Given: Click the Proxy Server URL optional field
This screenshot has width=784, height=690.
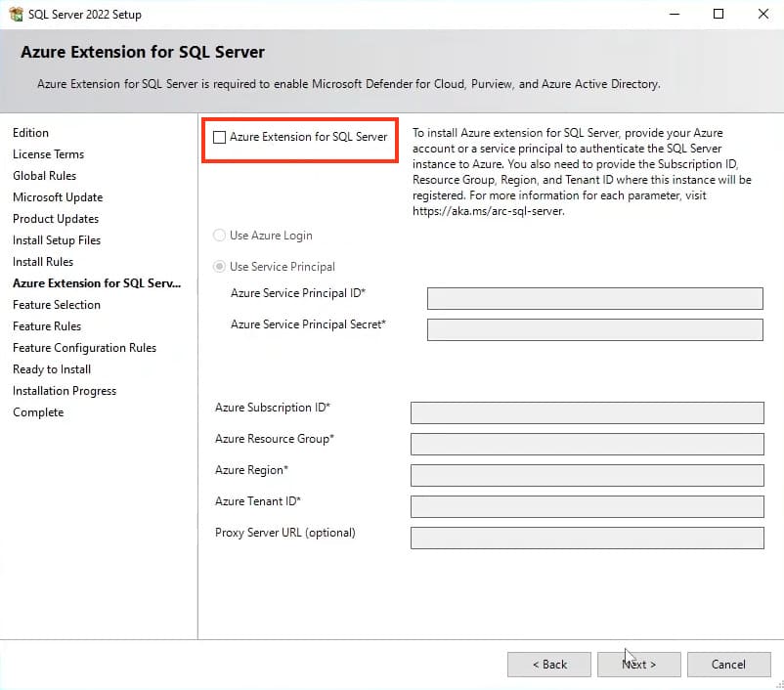Looking at the screenshot, I should tap(587, 538).
